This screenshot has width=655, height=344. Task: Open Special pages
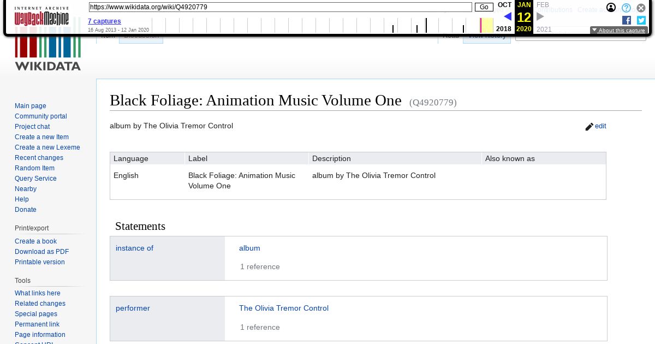36,314
